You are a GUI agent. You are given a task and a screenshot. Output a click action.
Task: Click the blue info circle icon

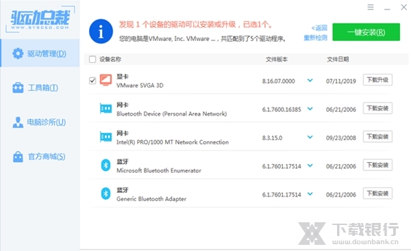[101, 31]
